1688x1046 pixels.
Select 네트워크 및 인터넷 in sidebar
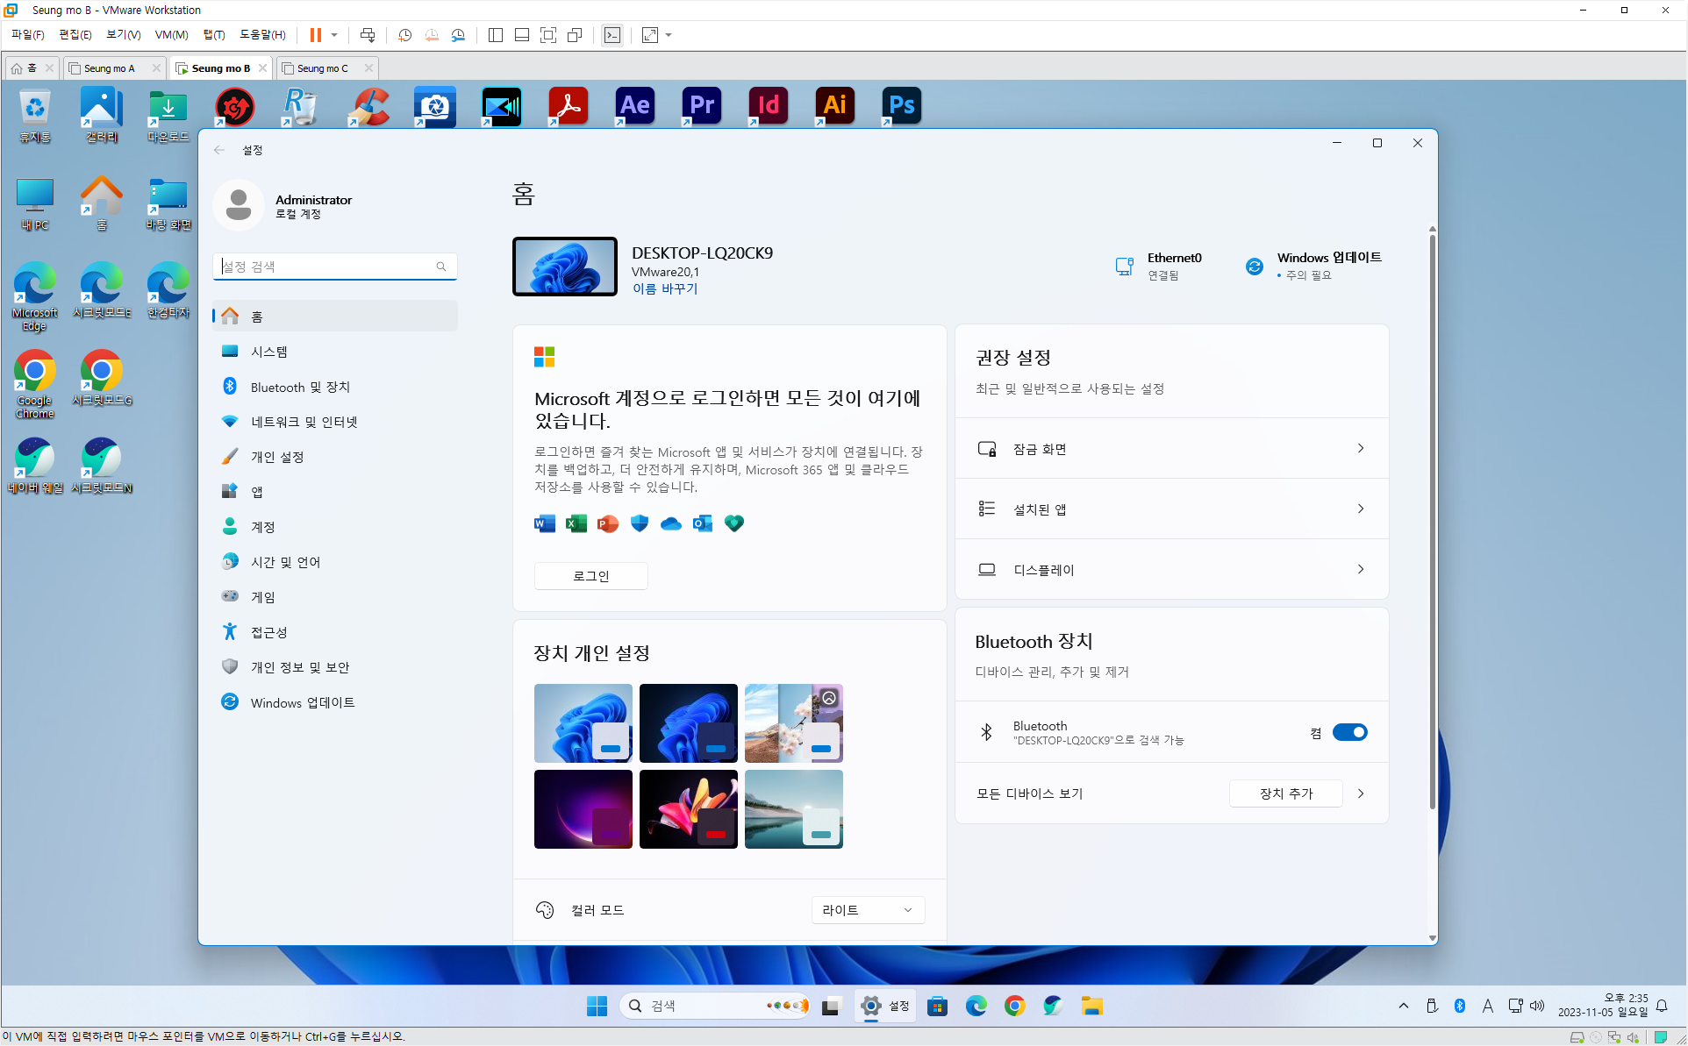coord(304,422)
